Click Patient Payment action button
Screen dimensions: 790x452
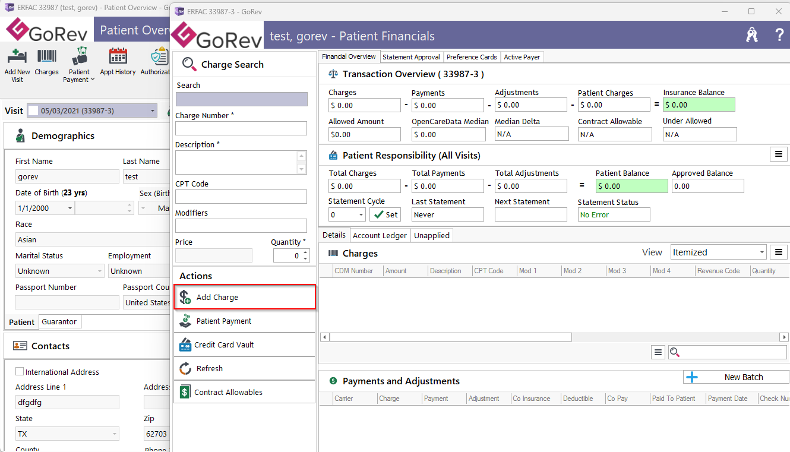point(245,321)
